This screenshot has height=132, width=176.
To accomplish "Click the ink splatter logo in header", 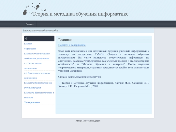I will (x=35, y=9).
